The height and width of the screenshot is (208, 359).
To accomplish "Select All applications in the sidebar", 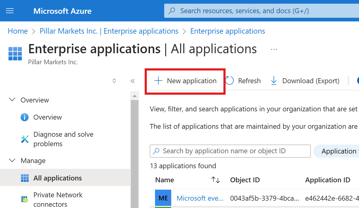I will point(57,178).
